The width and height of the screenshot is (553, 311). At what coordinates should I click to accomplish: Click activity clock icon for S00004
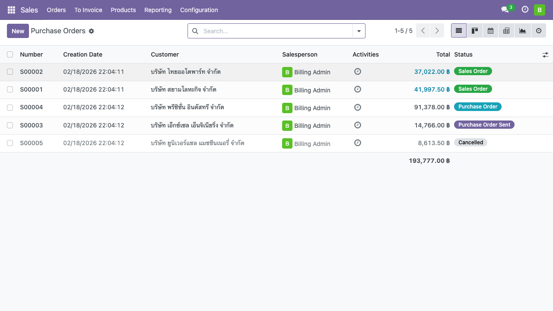point(357,107)
